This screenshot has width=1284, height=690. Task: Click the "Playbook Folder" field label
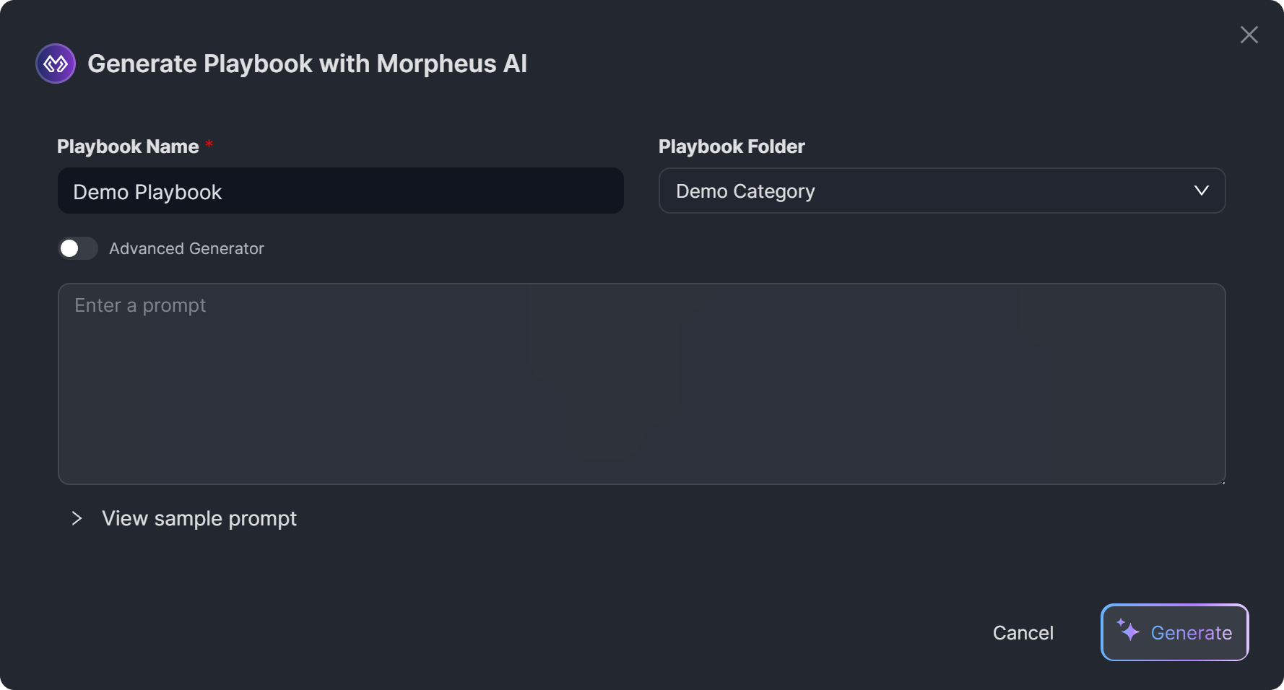[x=732, y=147]
